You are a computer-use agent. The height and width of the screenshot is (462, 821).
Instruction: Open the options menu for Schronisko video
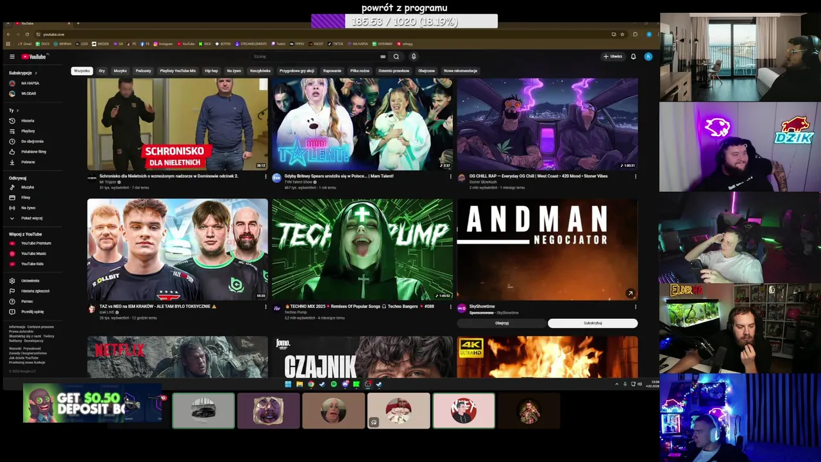(266, 176)
